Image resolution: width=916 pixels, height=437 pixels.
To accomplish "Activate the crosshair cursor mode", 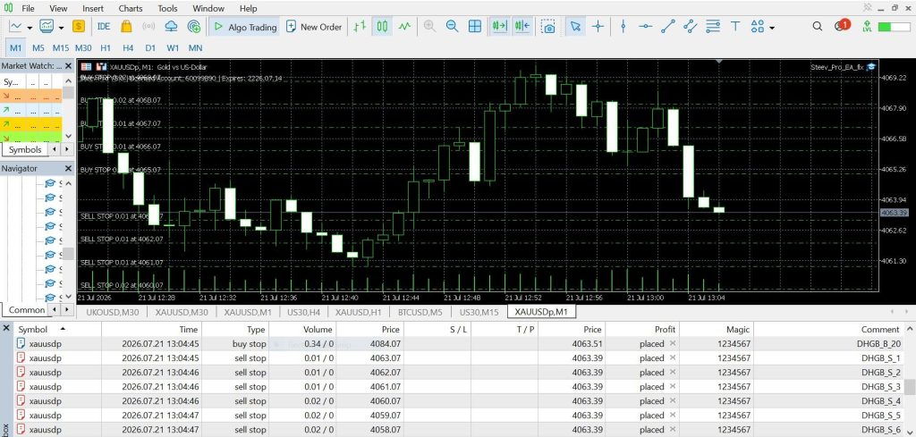I will (x=598, y=26).
